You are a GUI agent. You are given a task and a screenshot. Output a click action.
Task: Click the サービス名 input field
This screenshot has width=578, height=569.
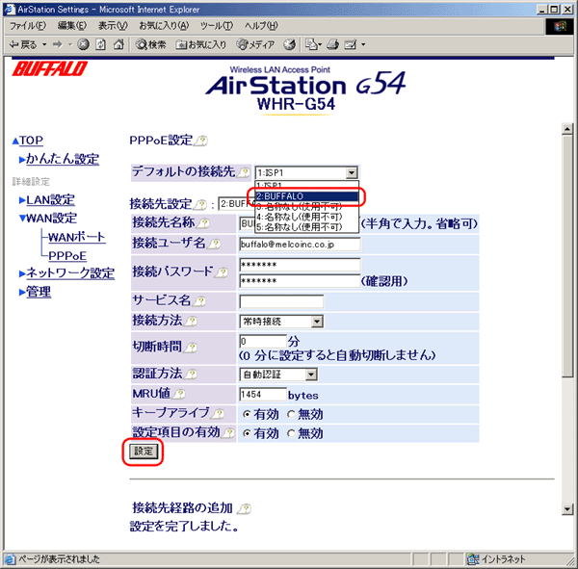pos(281,301)
